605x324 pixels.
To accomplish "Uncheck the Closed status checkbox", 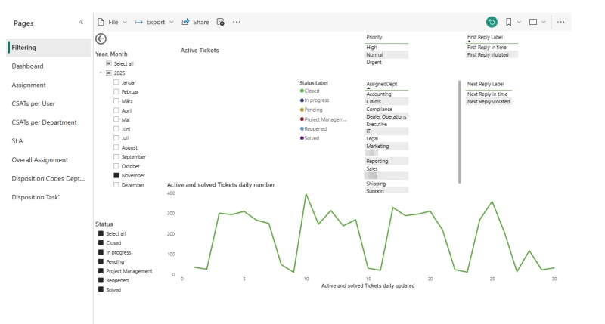I will (x=101, y=242).
